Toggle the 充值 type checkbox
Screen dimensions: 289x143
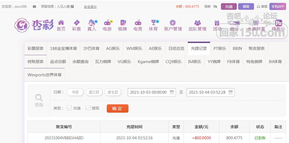(69, 108)
